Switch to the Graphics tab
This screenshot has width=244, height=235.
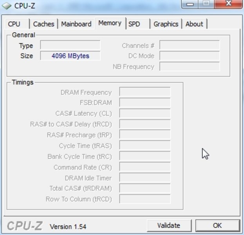166,24
